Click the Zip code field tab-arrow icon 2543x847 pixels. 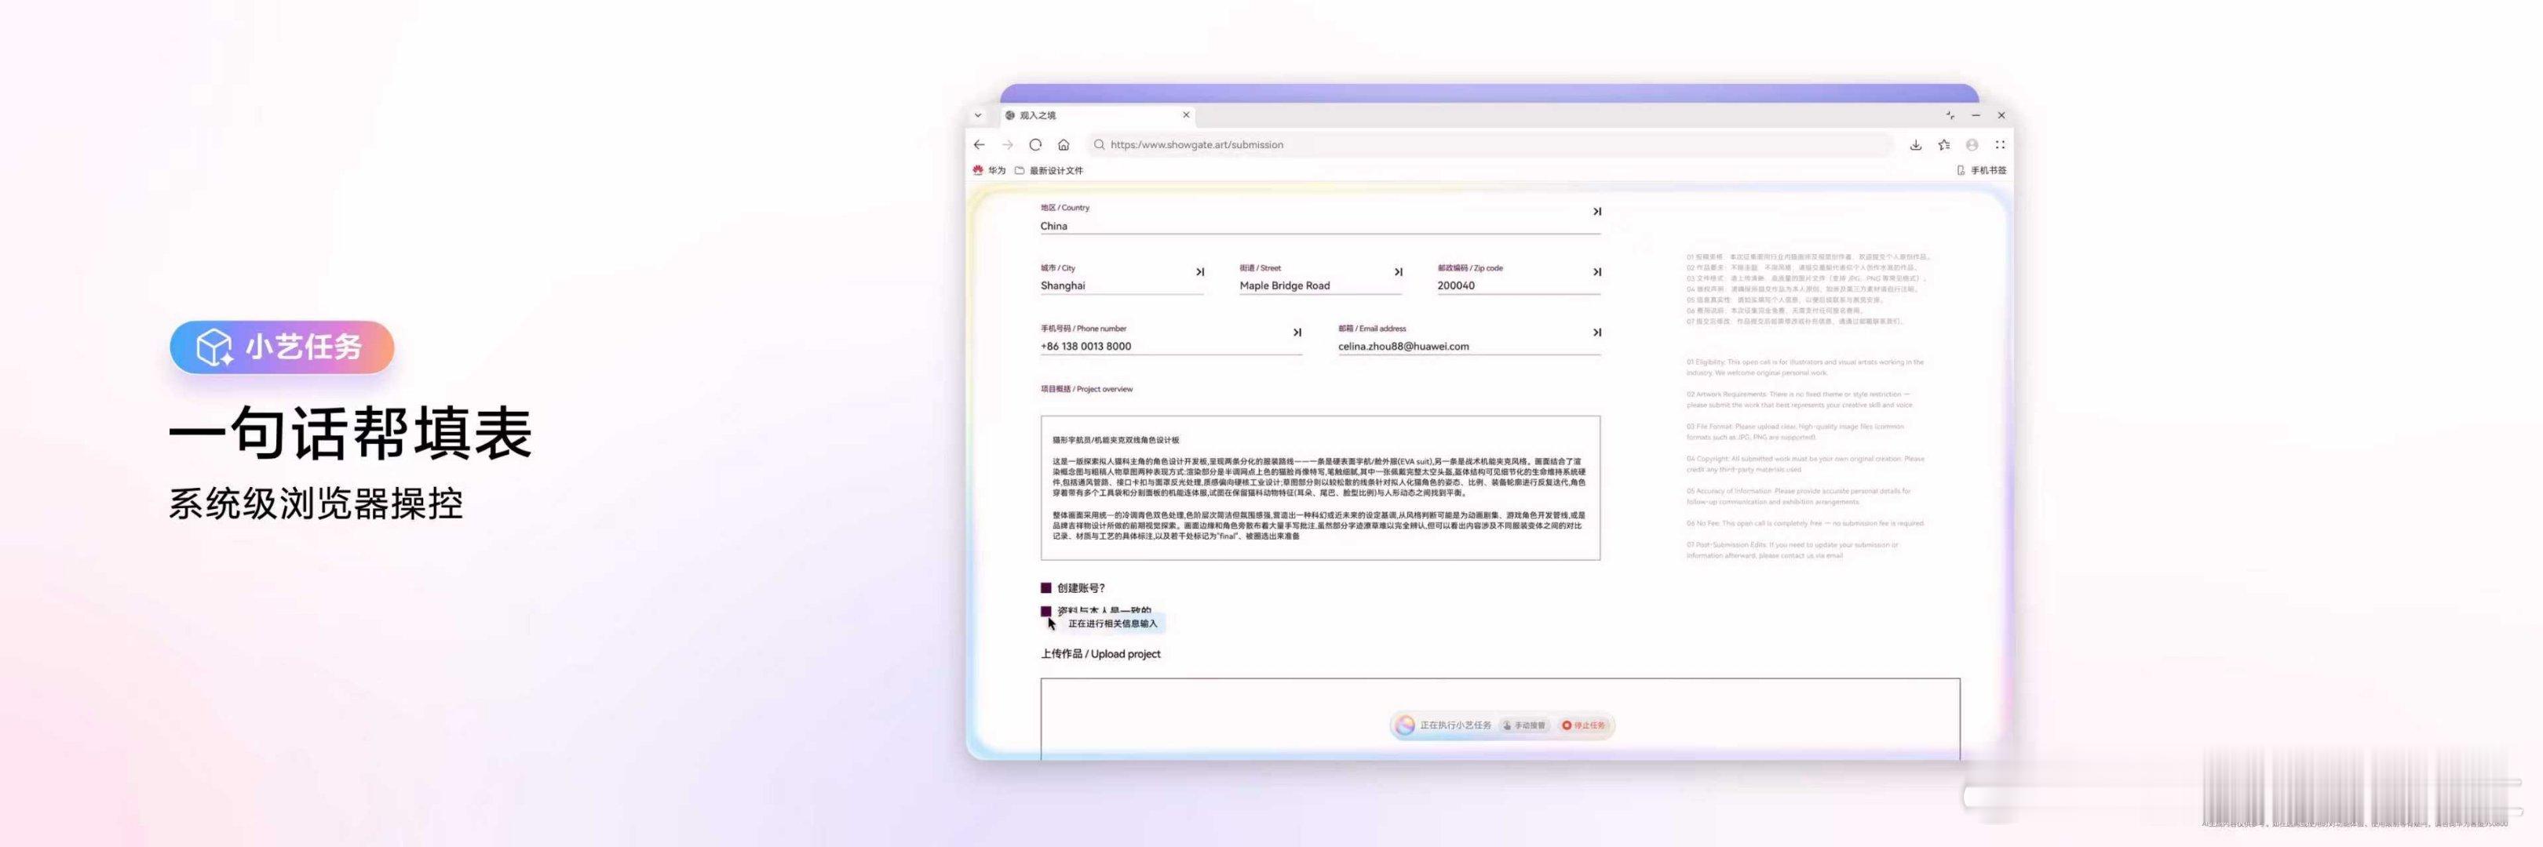[x=1596, y=272]
